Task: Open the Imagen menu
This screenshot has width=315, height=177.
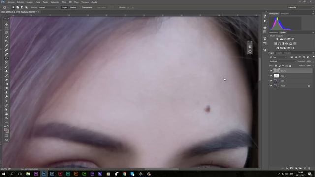Action: click(30, 2)
